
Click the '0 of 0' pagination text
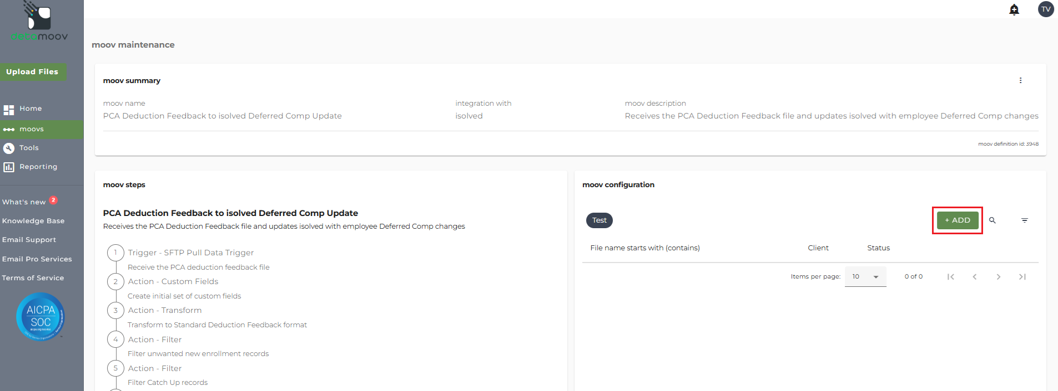(x=914, y=276)
